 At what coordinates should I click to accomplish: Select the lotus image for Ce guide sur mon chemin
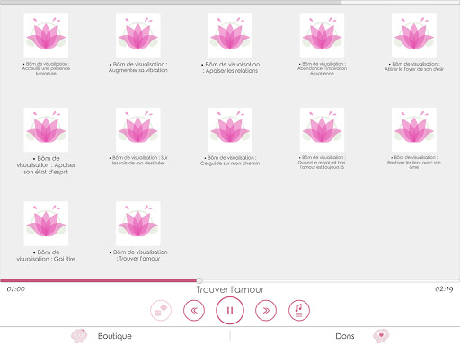click(x=230, y=129)
